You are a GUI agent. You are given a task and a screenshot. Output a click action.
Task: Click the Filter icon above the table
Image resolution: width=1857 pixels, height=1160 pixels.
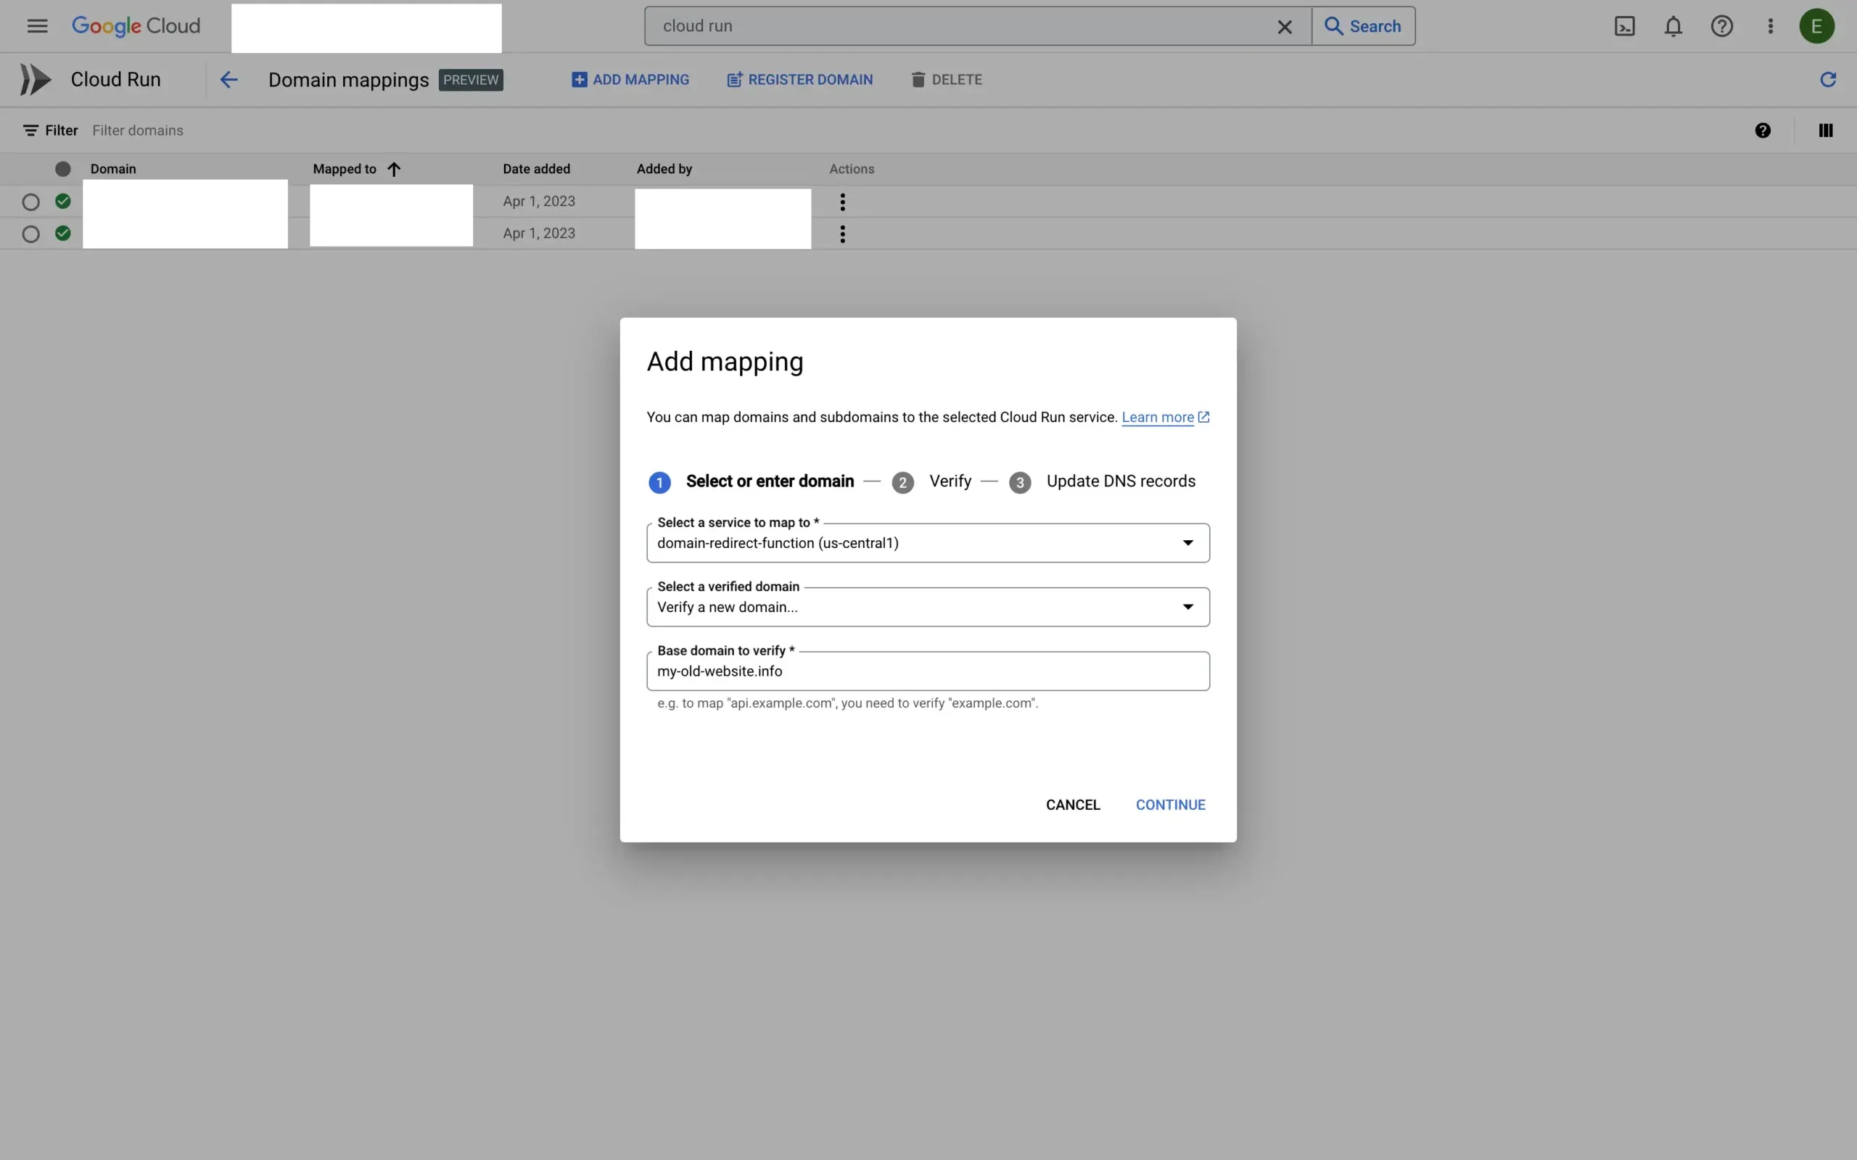pyautogui.click(x=30, y=130)
